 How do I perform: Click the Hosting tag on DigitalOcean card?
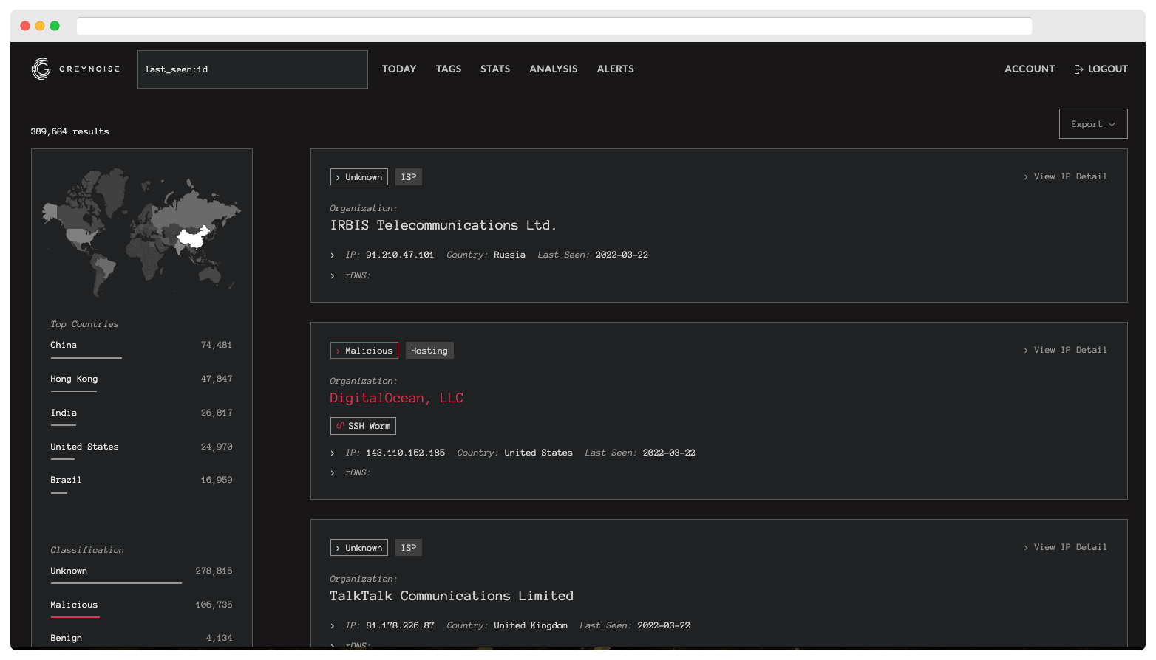click(x=429, y=351)
